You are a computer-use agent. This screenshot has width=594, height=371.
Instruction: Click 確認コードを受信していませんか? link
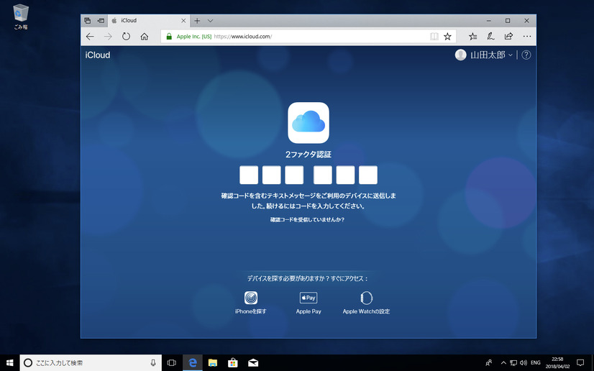307,219
